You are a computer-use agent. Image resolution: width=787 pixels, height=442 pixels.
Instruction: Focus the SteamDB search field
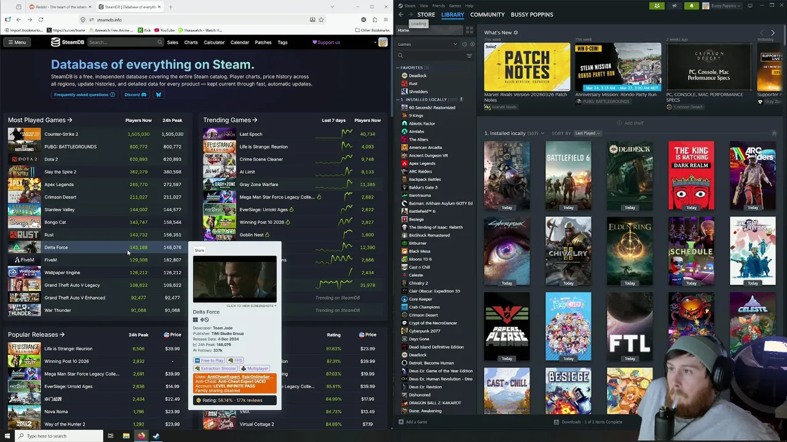125,42
